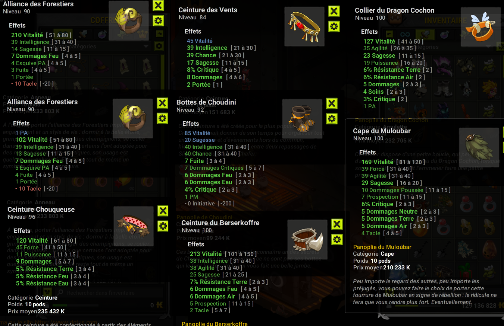
Task: Open gear options for Bottes de Choudini
Action: (332, 119)
